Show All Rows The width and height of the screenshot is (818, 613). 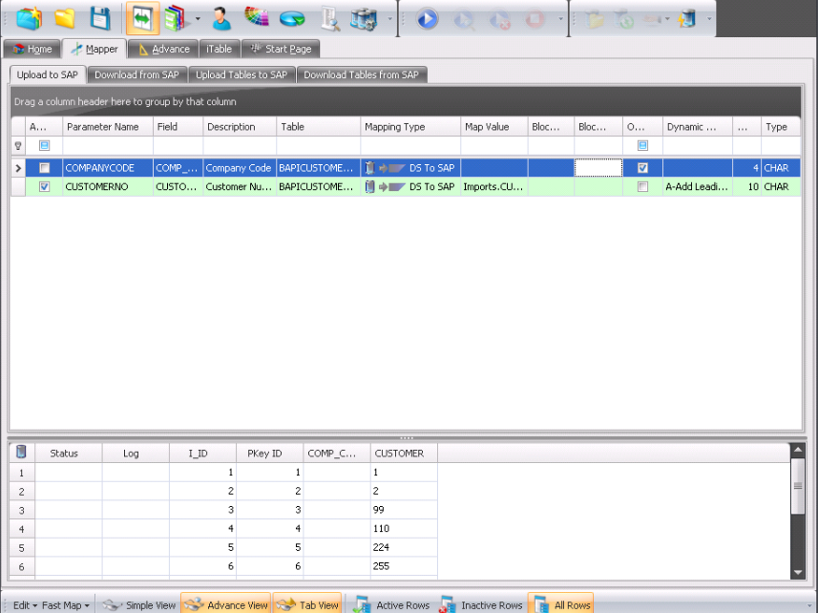tap(561, 604)
